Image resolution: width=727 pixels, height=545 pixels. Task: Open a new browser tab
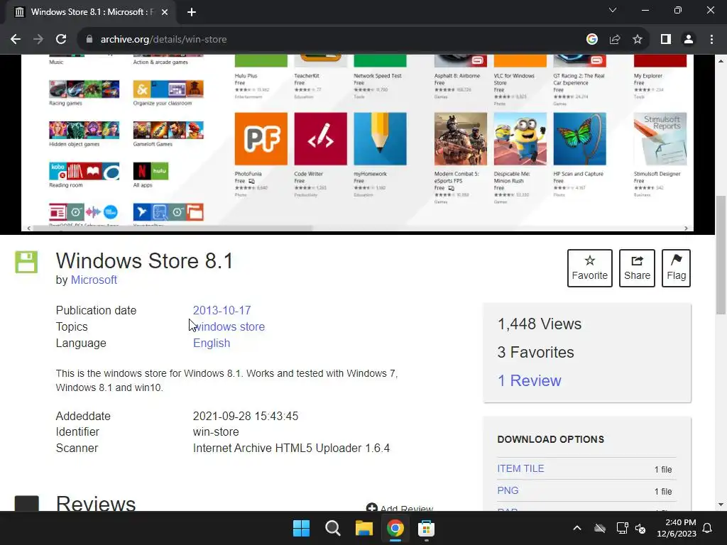(x=192, y=13)
